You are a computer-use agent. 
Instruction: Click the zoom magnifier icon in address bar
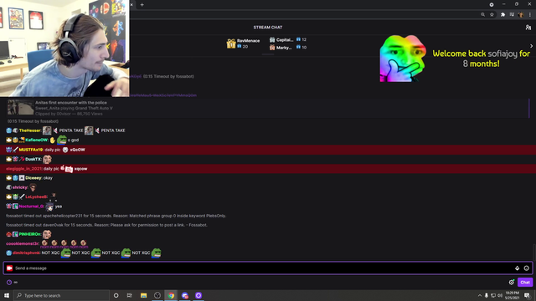pos(482,15)
